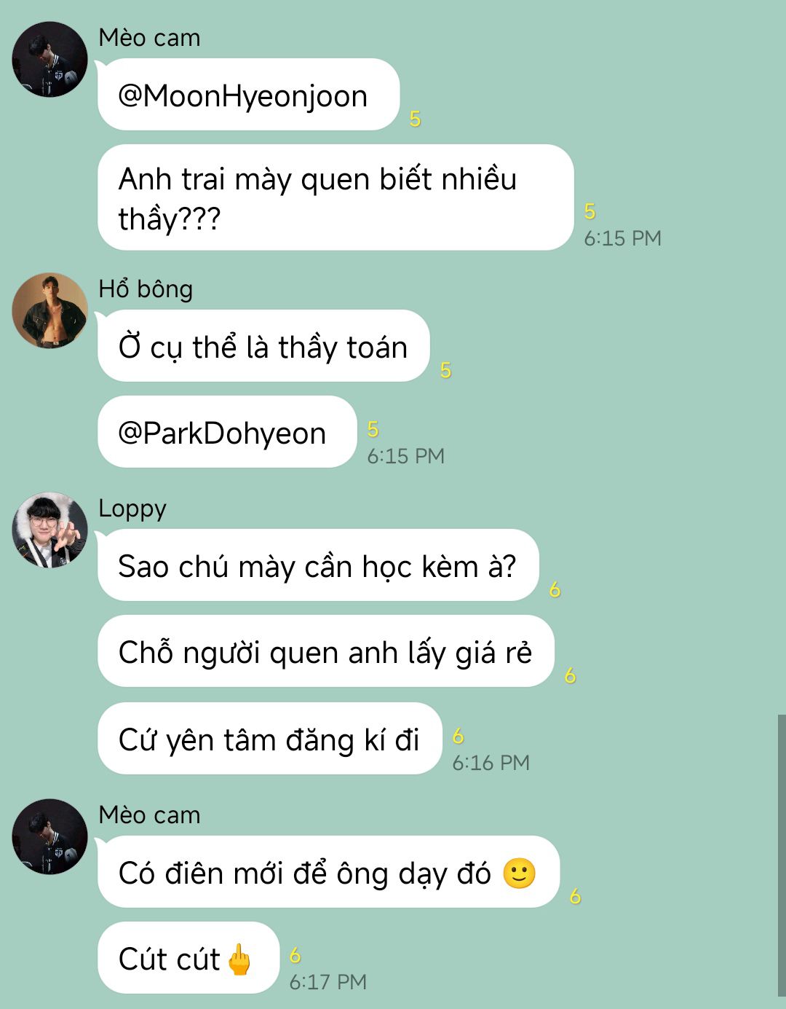786x1009 pixels.
Task: Click the sender name 'Hổ bông'
Action: [x=146, y=289]
